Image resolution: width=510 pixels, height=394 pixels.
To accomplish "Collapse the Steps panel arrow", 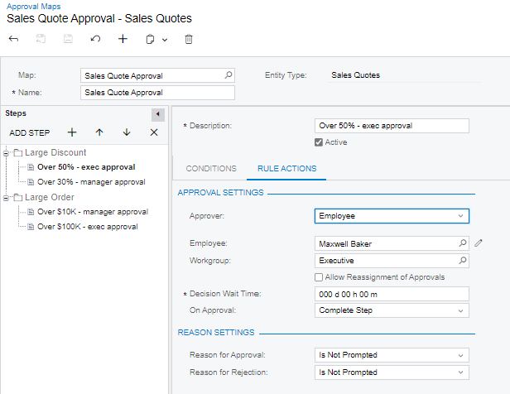I will (x=158, y=114).
